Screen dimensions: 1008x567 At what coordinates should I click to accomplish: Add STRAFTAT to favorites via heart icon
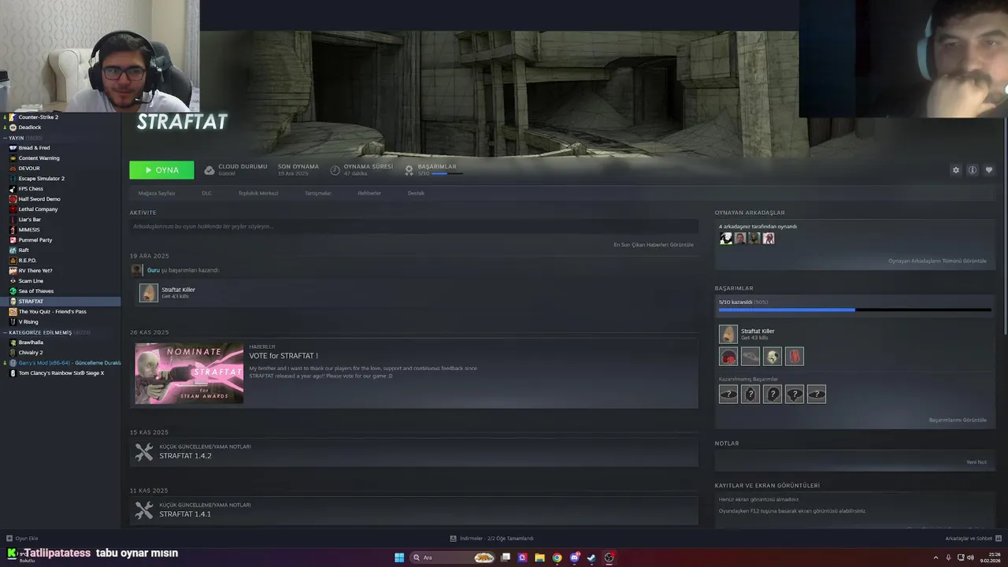[989, 170]
